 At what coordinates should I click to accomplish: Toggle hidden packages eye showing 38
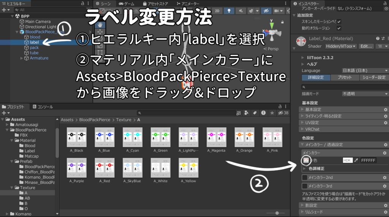pyautogui.click(x=283, y=113)
